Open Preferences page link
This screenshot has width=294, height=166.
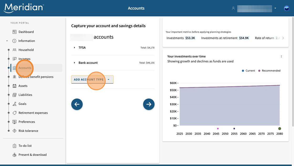point(27,122)
